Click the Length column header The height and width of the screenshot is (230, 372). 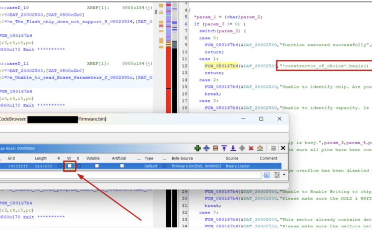tap(41, 158)
